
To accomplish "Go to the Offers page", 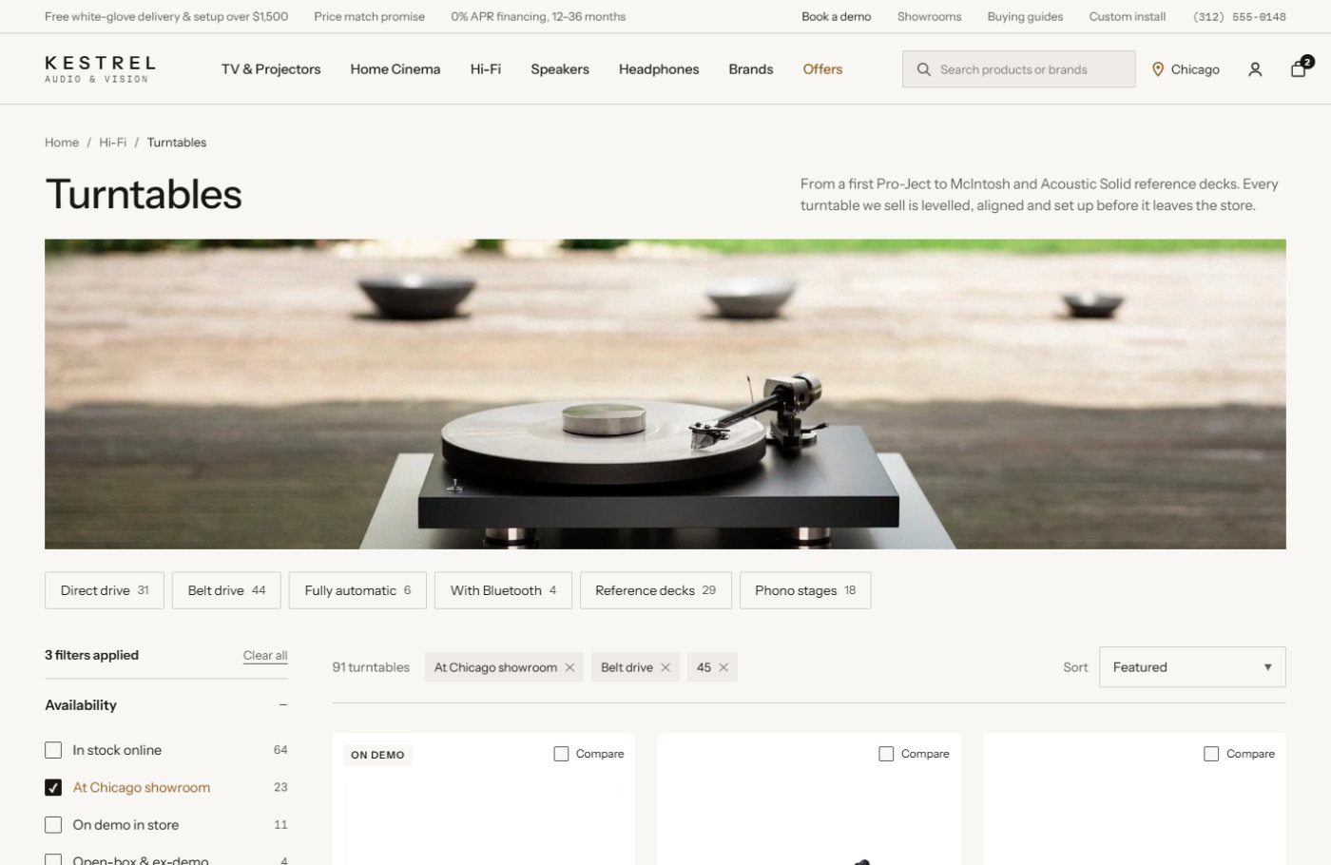I will click(822, 69).
